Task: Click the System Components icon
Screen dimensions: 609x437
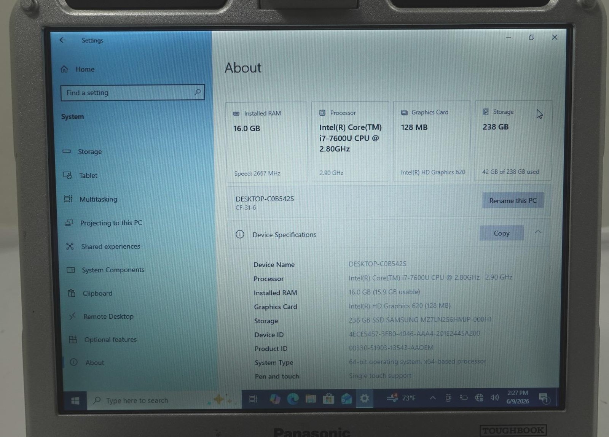Action: 71,270
